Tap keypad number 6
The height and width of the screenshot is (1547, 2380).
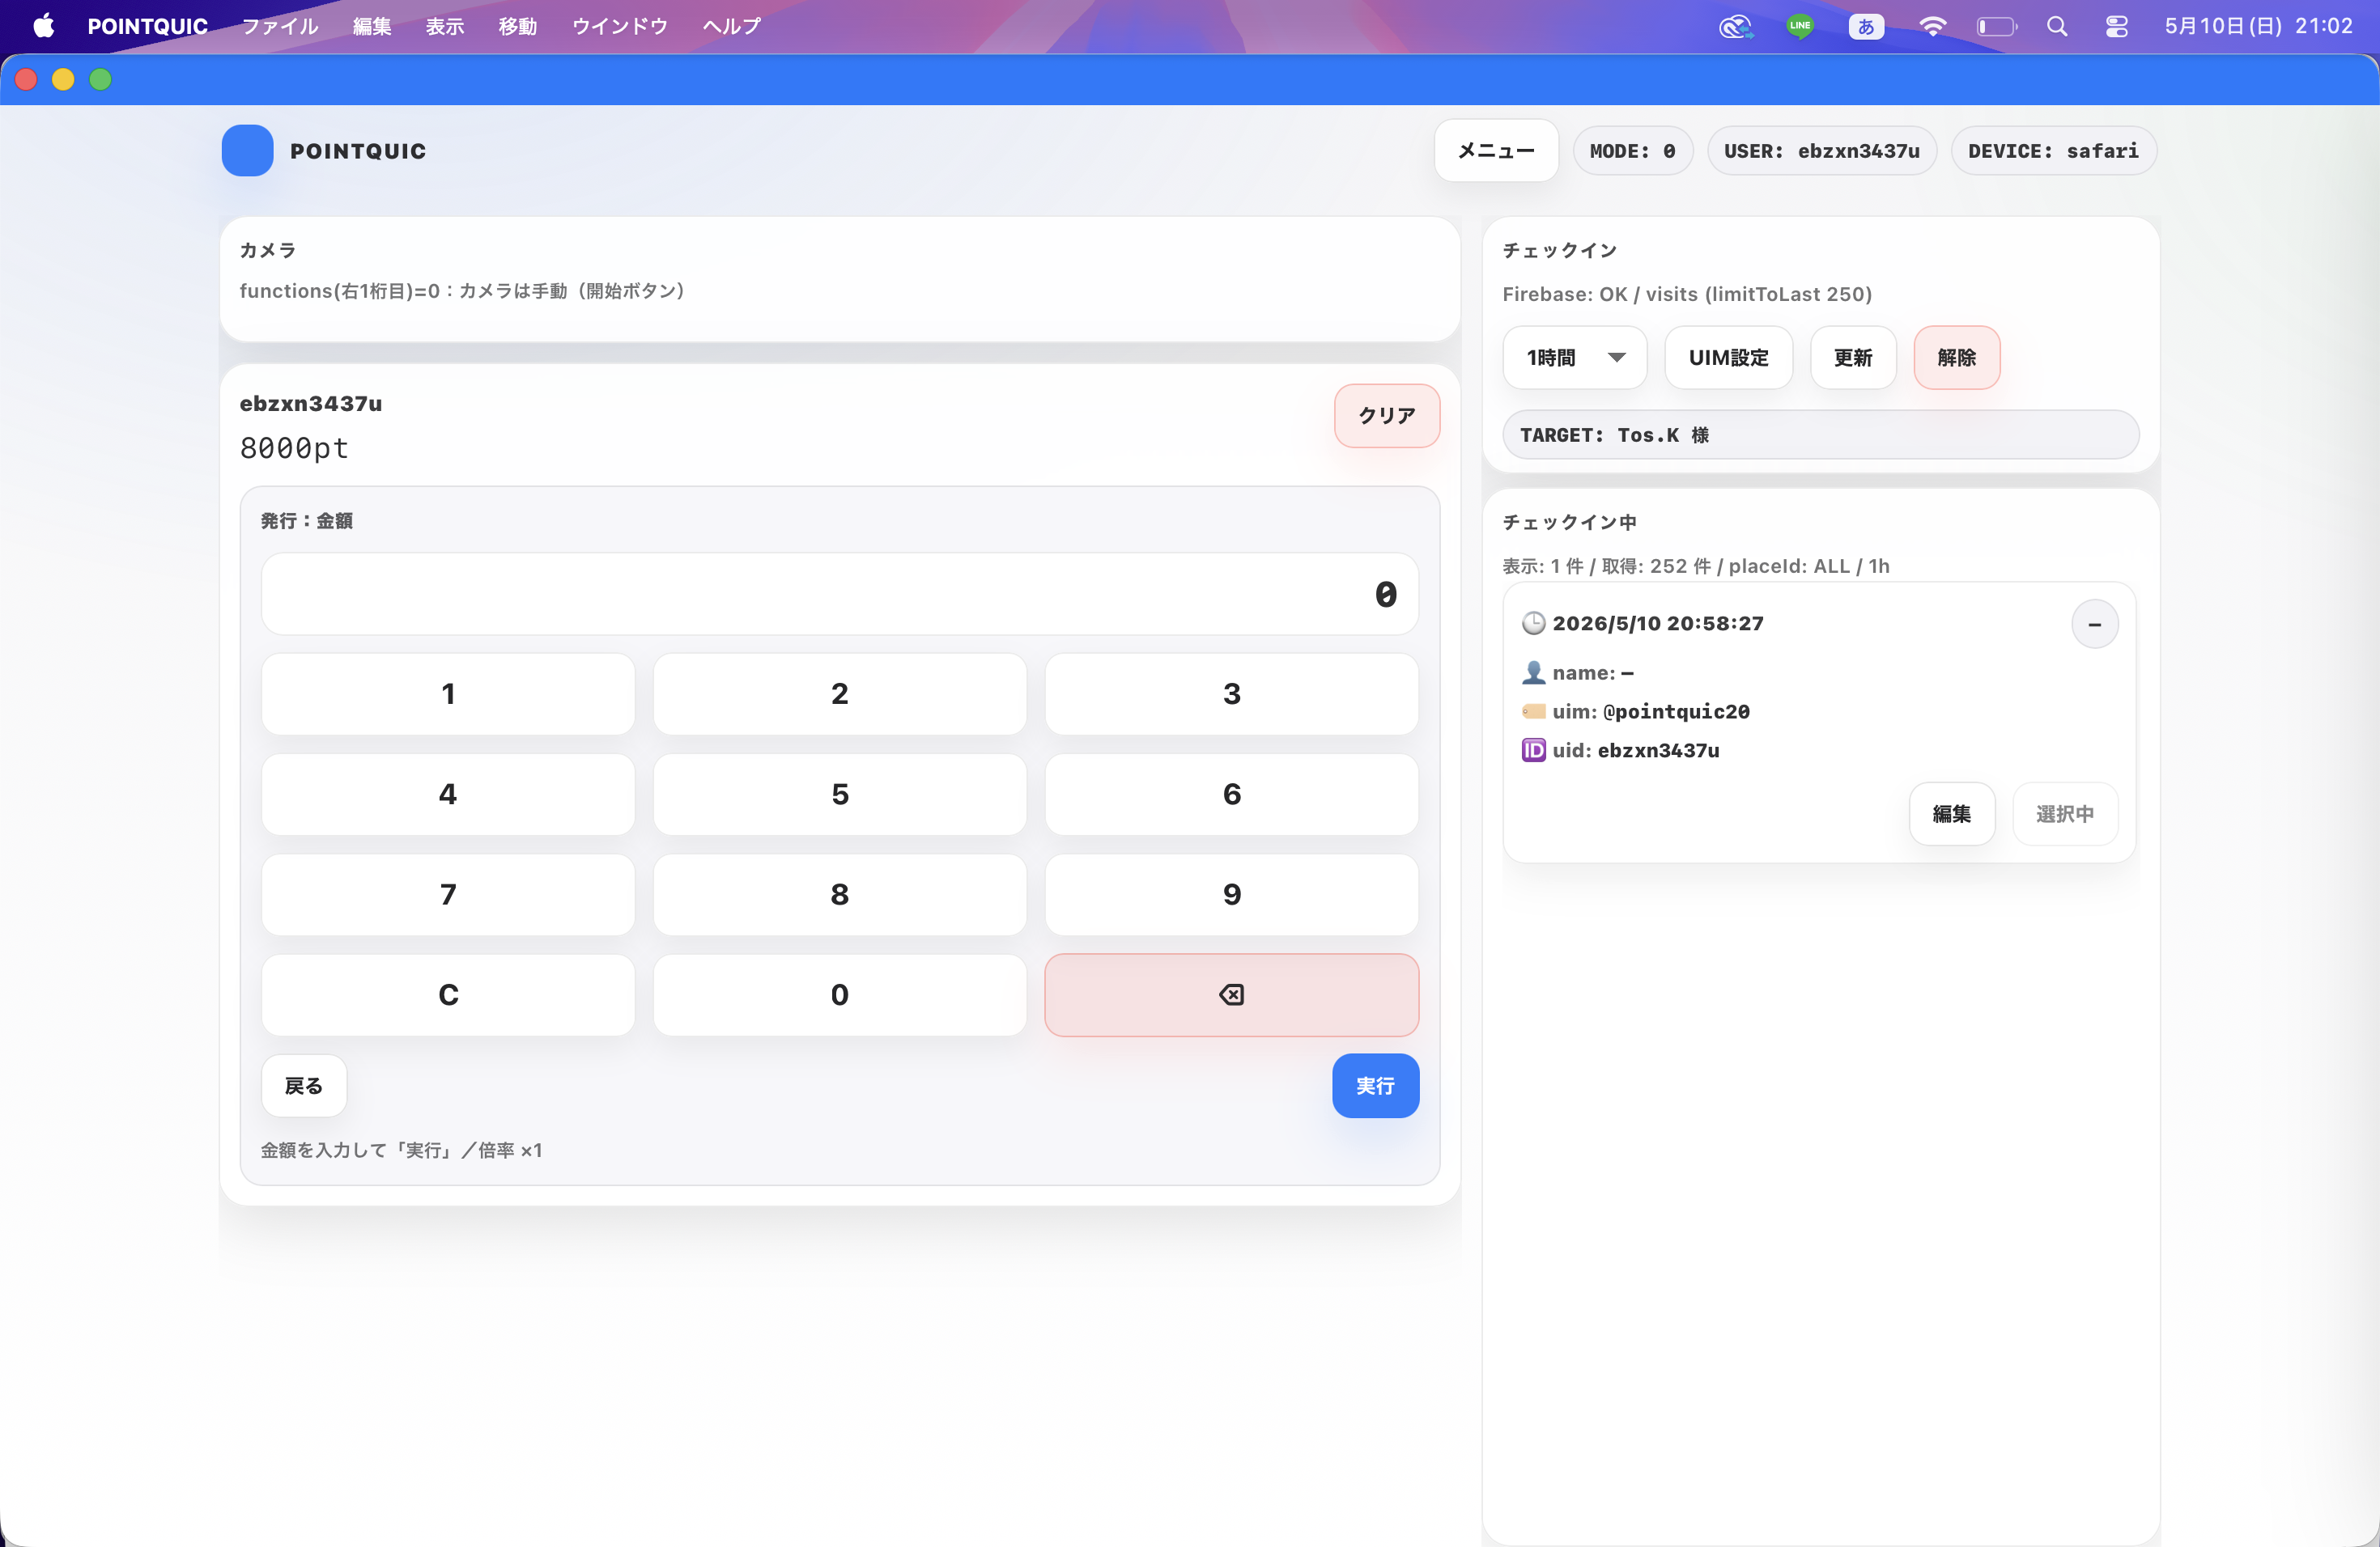pyautogui.click(x=1232, y=795)
